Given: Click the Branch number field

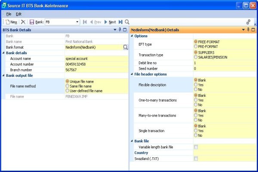Looking at the screenshot, I should pos(97,70).
